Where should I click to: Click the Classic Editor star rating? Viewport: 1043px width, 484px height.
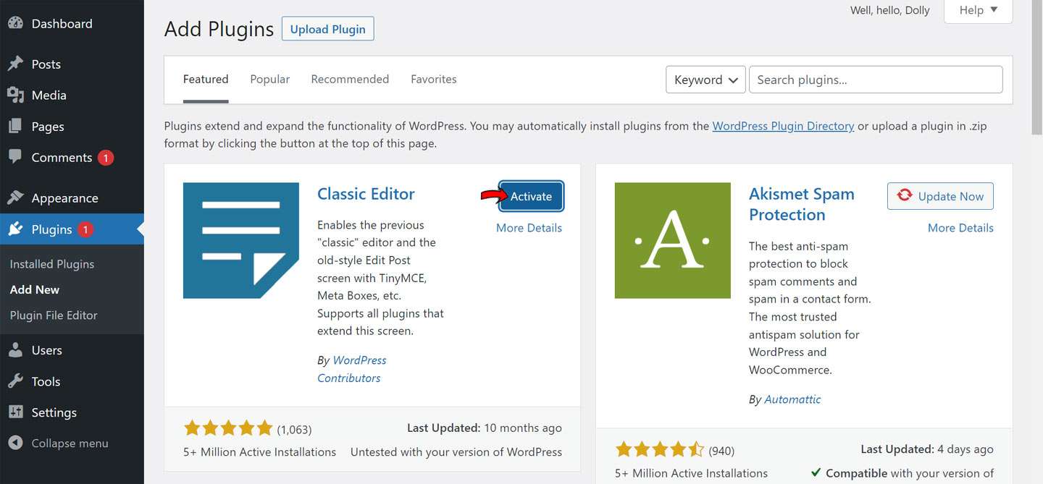coord(228,428)
